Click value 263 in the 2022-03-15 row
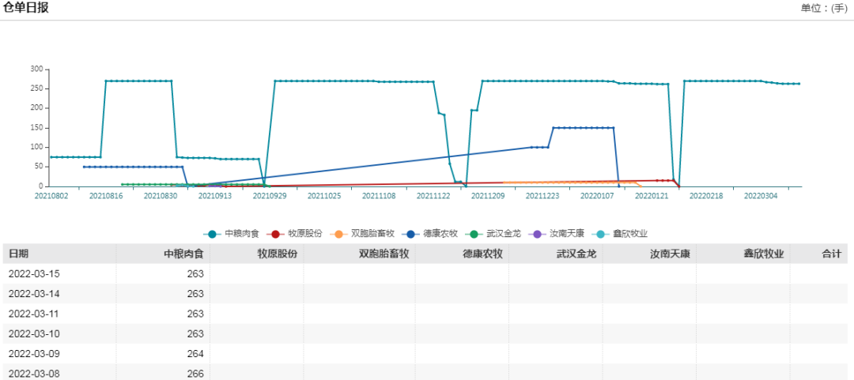This screenshot has height=380, width=854. click(x=195, y=273)
